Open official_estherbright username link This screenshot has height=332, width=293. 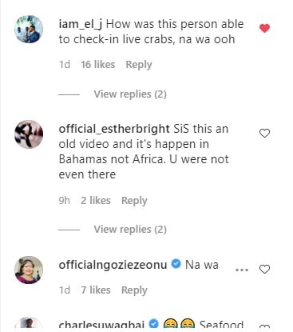[x=114, y=129]
